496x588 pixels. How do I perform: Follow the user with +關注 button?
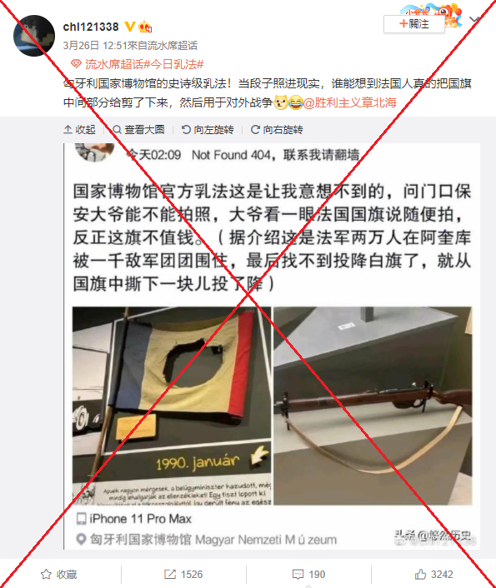coord(413,24)
